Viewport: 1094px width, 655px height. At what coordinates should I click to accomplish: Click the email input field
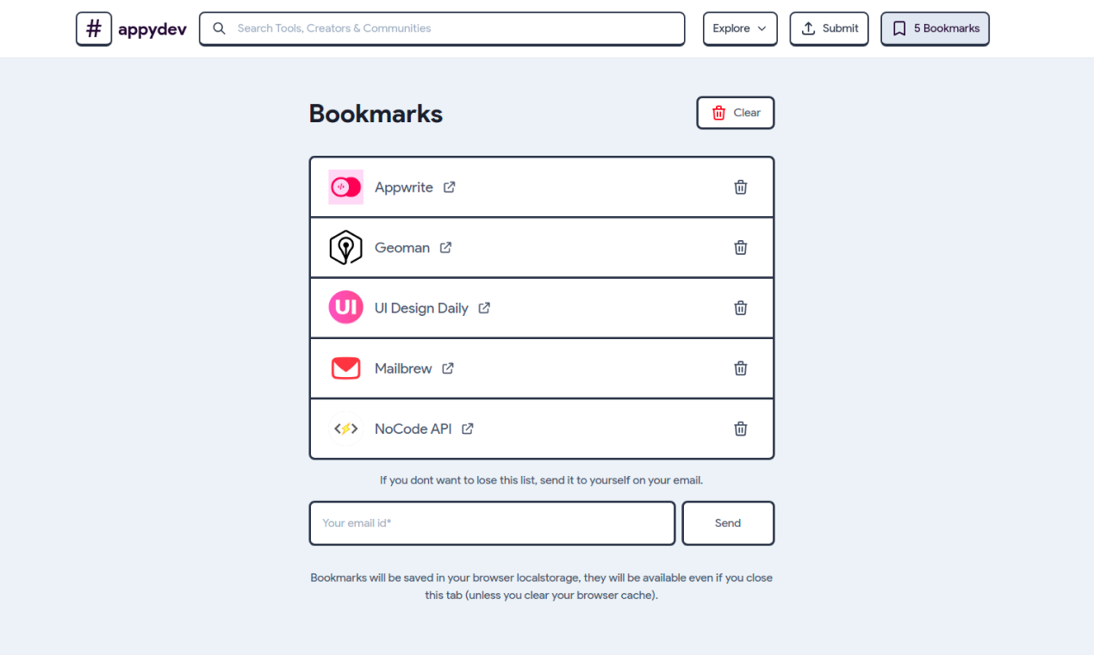coord(491,522)
